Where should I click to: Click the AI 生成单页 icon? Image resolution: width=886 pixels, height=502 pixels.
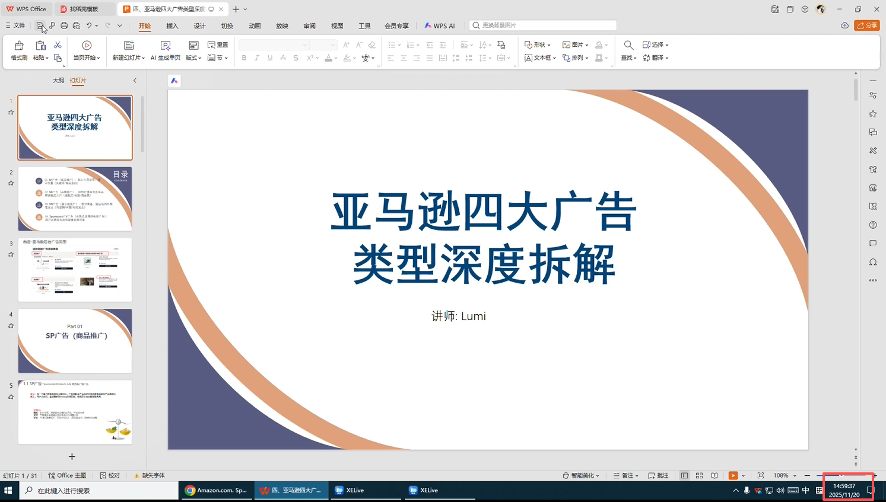pos(166,46)
